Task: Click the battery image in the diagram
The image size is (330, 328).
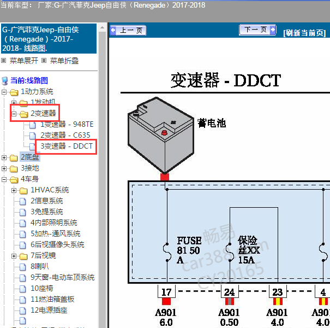Action: (161, 135)
